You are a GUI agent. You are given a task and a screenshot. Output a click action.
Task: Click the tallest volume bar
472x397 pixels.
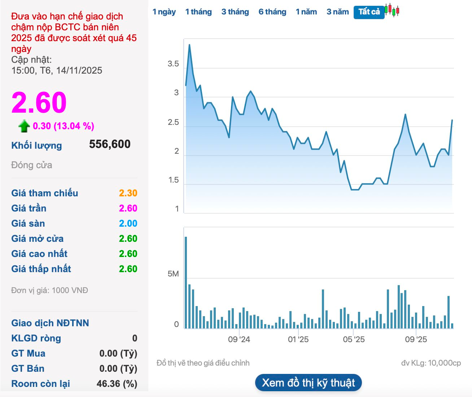point(186,282)
